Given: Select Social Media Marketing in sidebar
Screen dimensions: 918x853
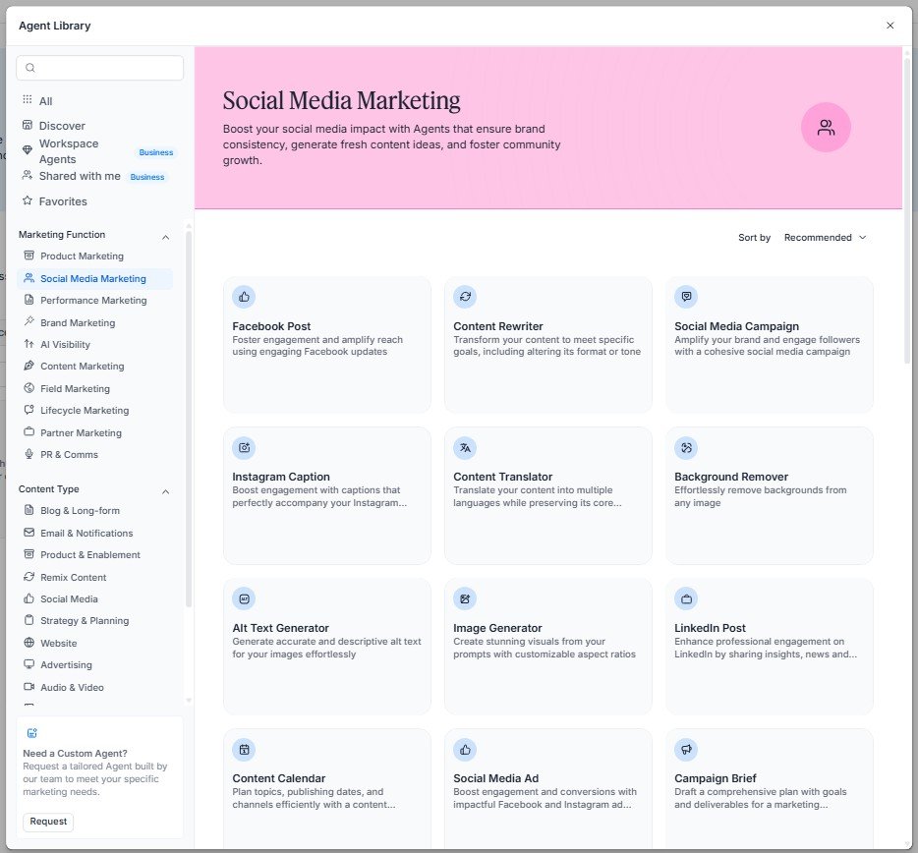Looking at the screenshot, I should (x=94, y=279).
